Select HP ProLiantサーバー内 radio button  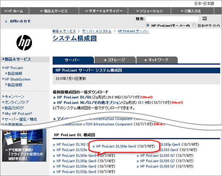148,25
